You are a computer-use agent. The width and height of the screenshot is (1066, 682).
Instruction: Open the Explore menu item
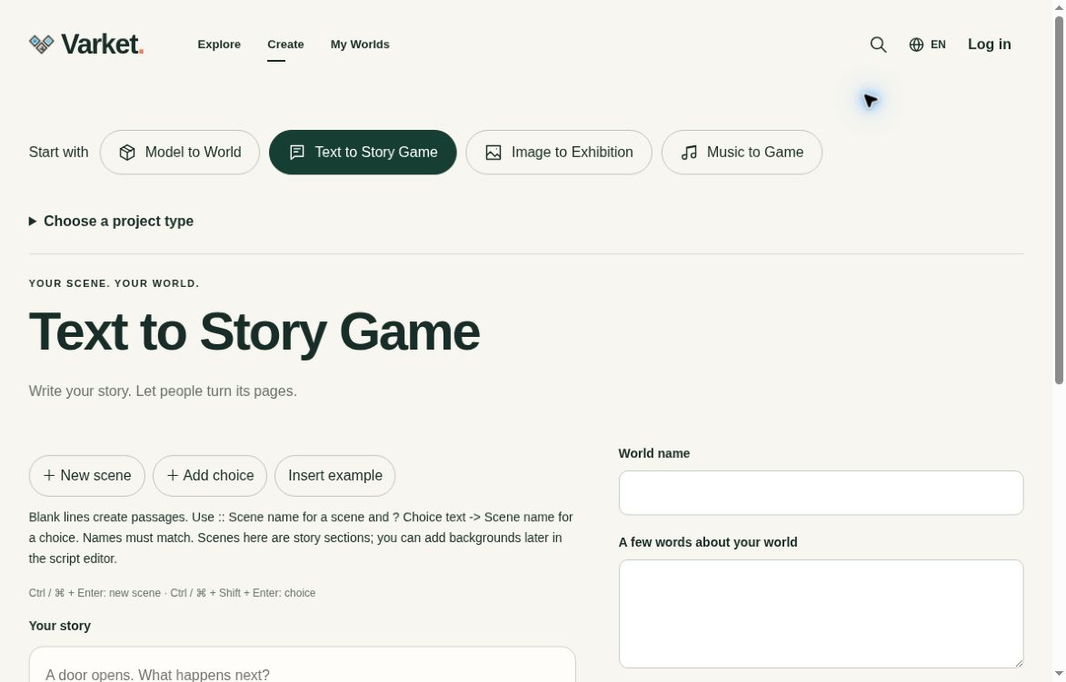(x=219, y=44)
